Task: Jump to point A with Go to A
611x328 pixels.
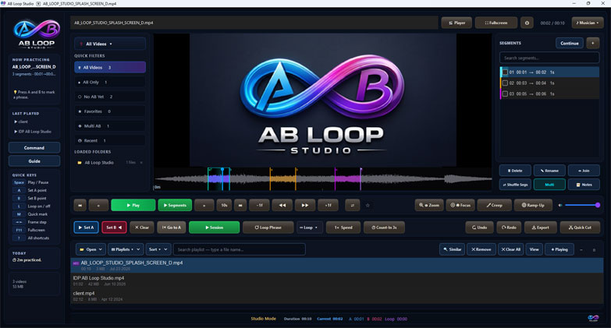Action: (172, 227)
